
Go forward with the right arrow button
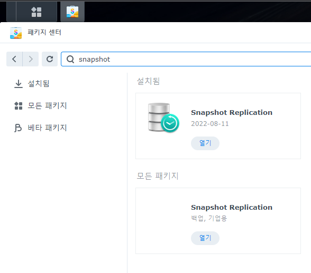(x=31, y=59)
